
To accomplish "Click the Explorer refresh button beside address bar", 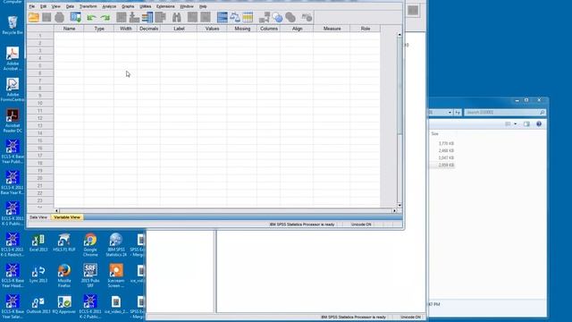I will (x=458, y=113).
